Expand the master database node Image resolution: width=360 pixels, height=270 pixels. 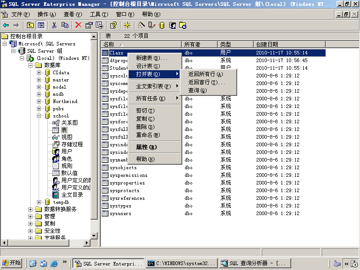[39, 80]
